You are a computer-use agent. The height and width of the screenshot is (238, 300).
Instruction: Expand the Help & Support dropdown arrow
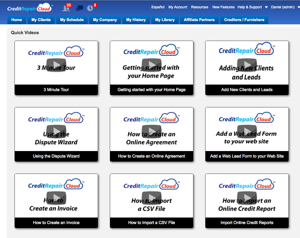pyautogui.click(x=266, y=7)
